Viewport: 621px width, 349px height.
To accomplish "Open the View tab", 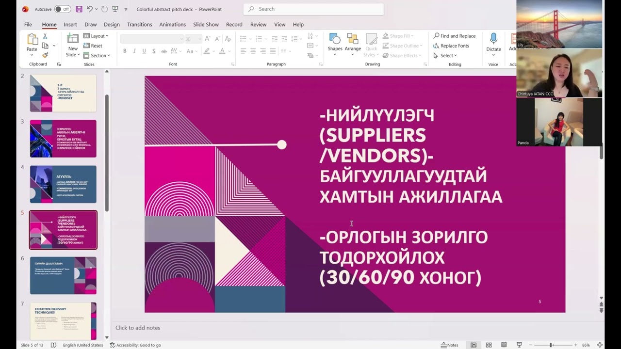I will tap(280, 24).
